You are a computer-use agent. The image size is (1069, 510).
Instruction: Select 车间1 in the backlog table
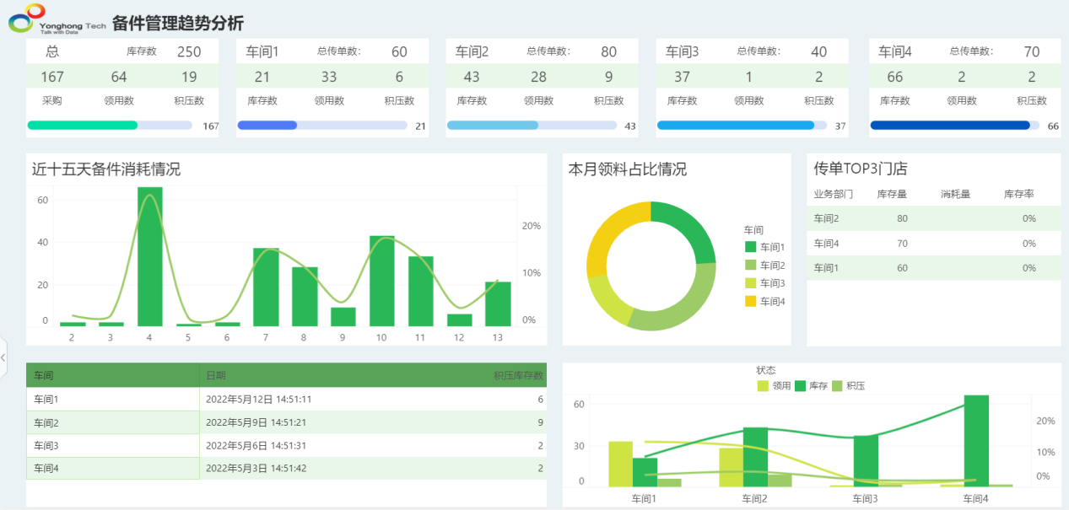(46, 399)
